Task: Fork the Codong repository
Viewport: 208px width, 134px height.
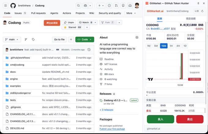Action: coord(108,23)
